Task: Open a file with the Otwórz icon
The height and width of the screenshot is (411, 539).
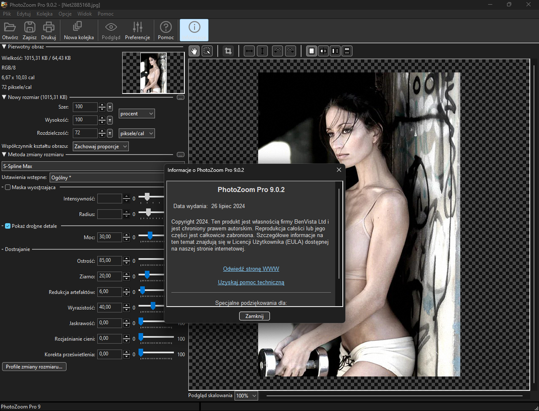Action: pos(10,30)
